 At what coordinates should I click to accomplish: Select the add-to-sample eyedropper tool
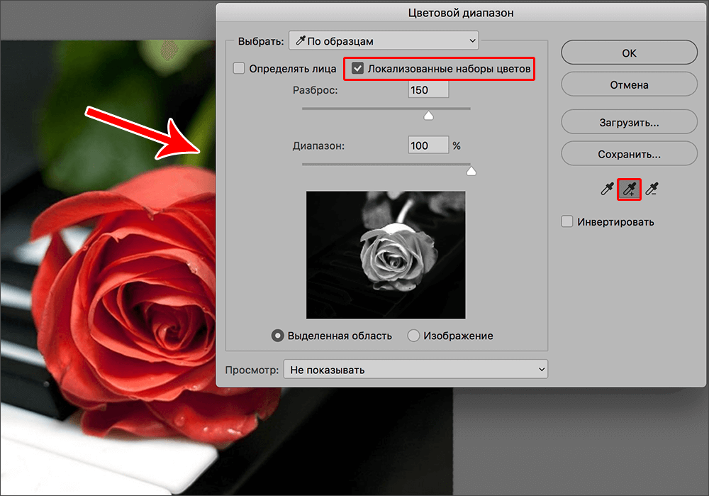[x=629, y=189]
